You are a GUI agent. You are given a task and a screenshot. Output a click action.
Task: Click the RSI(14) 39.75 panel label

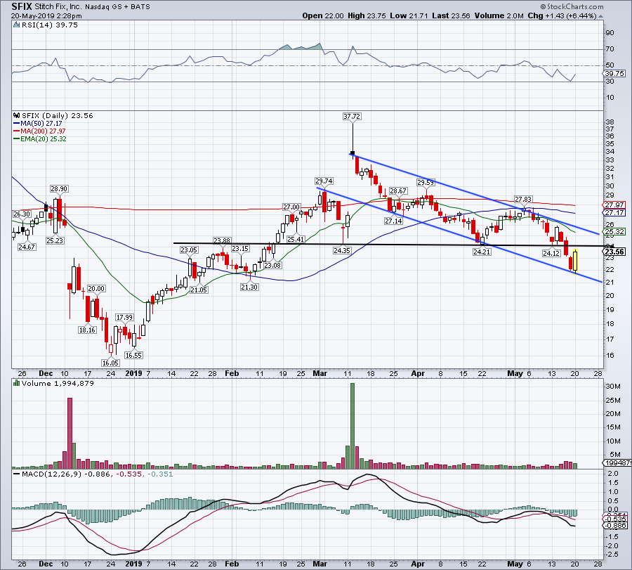(x=50, y=25)
